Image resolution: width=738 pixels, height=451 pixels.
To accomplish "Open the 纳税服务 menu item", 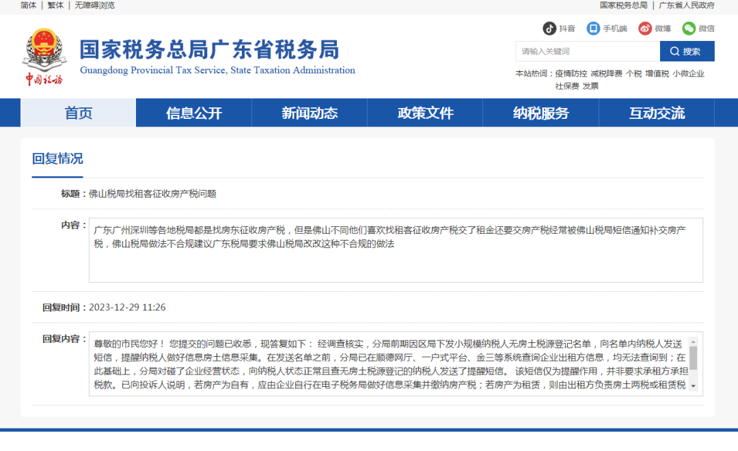I will (x=541, y=113).
